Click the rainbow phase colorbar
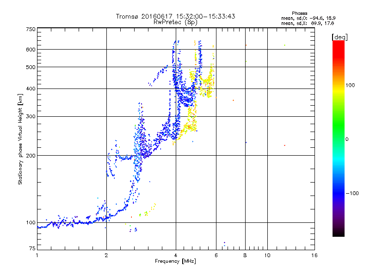370x278 pixels. coord(339,138)
